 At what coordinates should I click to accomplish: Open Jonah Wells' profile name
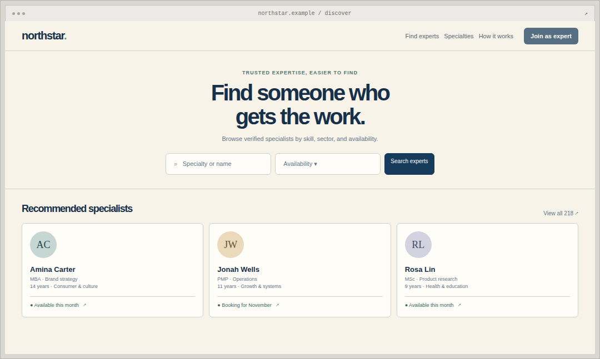(x=238, y=270)
